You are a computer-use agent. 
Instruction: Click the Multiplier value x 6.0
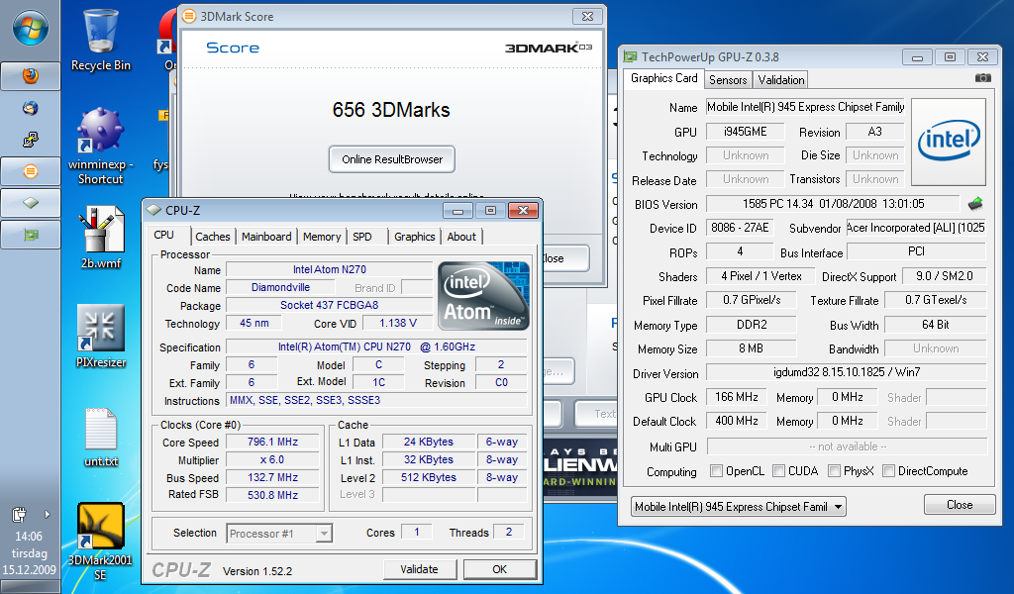pos(272,459)
